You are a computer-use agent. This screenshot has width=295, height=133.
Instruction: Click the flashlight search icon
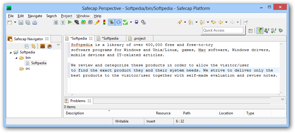coord(180,22)
